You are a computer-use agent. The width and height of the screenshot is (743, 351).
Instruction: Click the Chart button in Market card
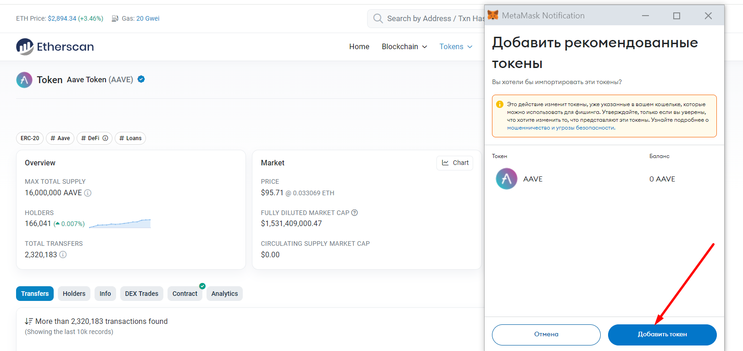(x=455, y=163)
